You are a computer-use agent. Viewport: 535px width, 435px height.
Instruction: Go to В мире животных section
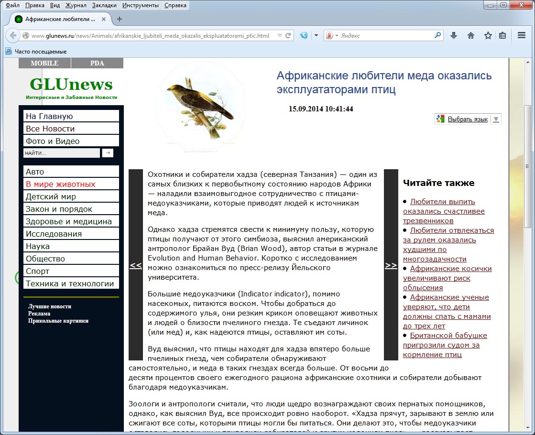click(61, 184)
